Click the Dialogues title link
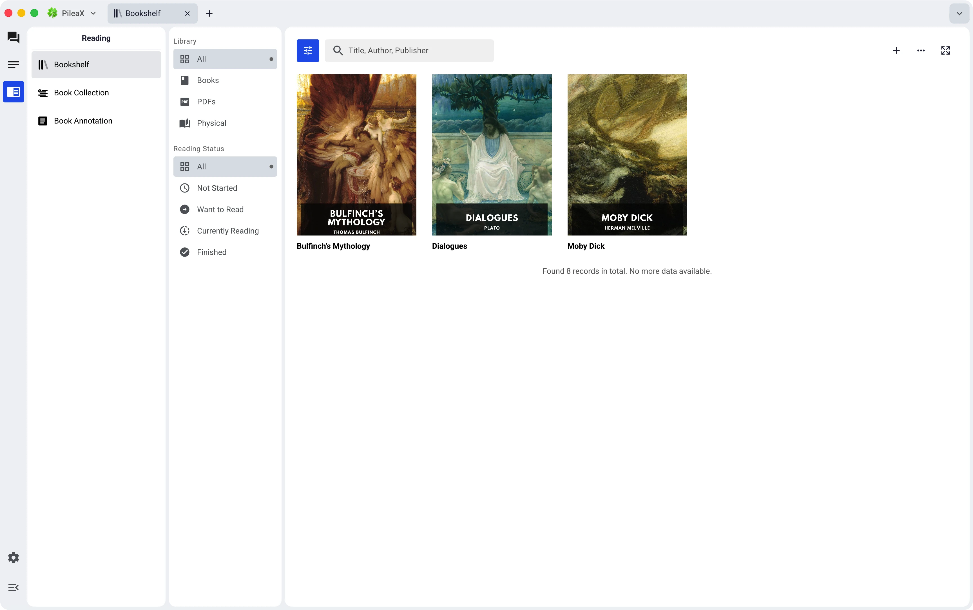Image resolution: width=973 pixels, height=610 pixels. (449, 246)
